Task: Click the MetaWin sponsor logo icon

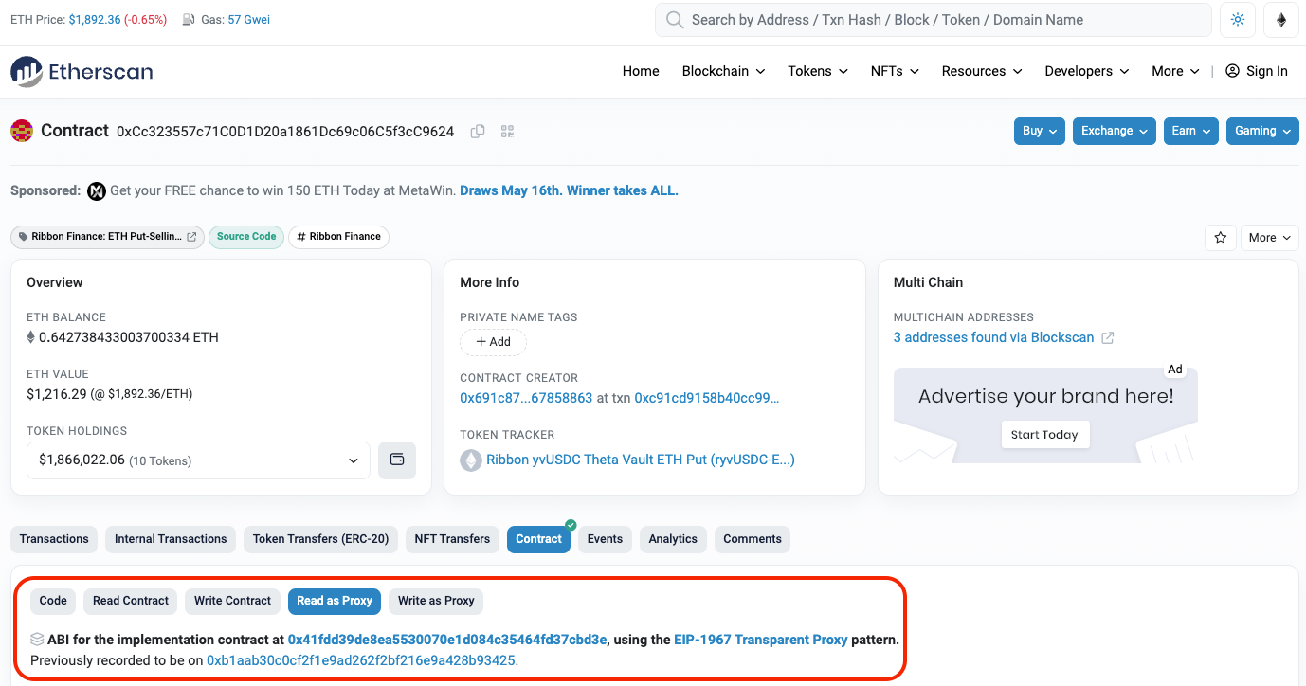Action: click(96, 191)
